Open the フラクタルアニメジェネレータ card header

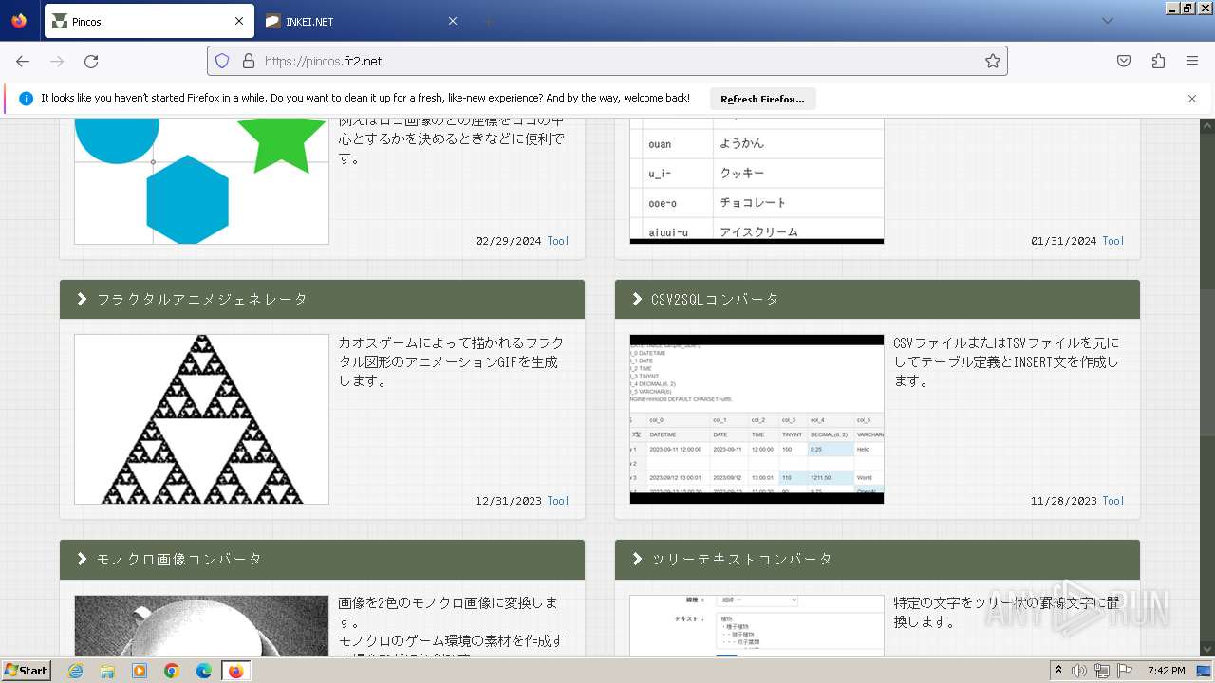[322, 299]
